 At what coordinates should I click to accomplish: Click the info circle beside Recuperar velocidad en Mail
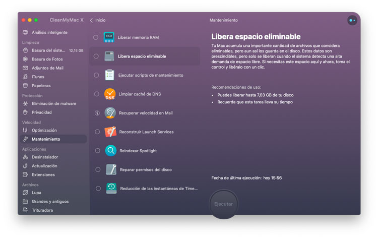point(97,113)
